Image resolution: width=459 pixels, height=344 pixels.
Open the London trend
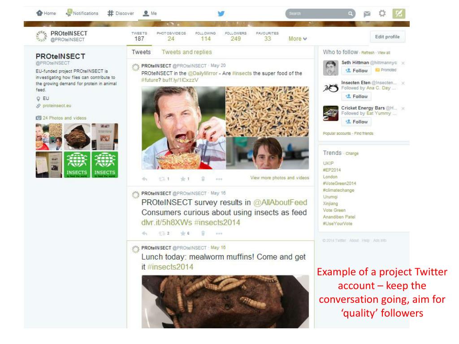coord(330,176)
